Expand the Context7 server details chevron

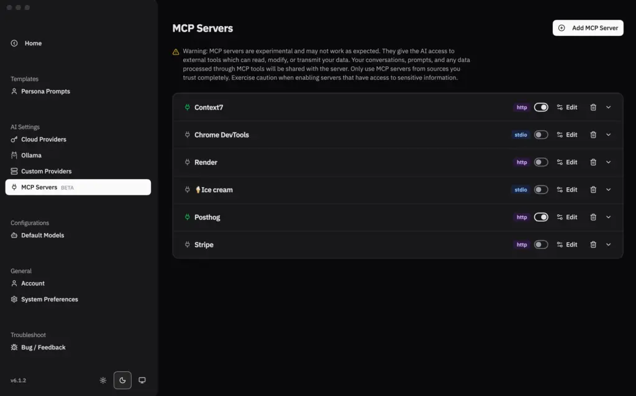coord(608,107)
